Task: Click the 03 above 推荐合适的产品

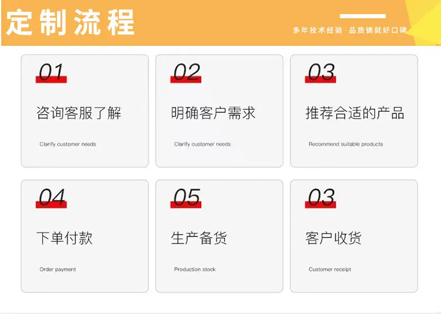Action: (x=321, y=72)
